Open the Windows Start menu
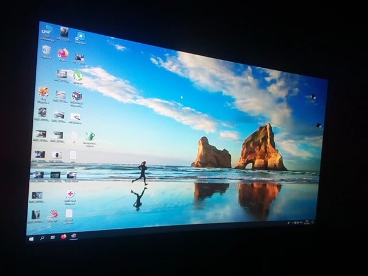368x276 pixels. click(31, 239)
